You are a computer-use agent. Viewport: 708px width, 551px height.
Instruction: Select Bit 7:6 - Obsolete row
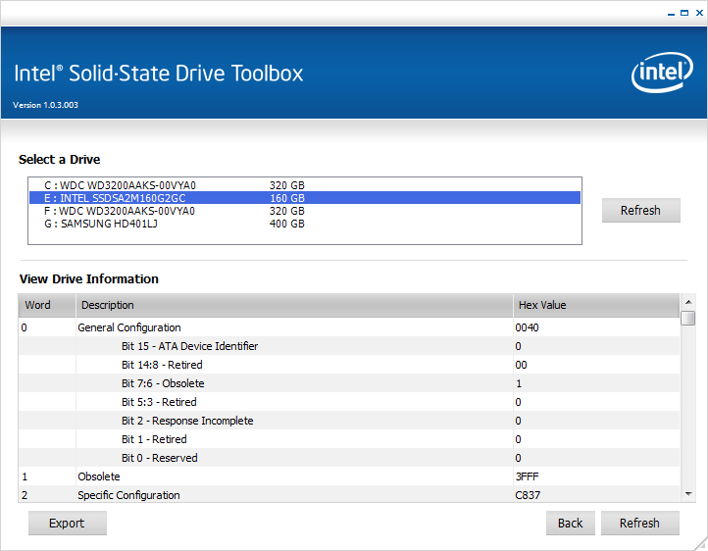click(349, 383)
